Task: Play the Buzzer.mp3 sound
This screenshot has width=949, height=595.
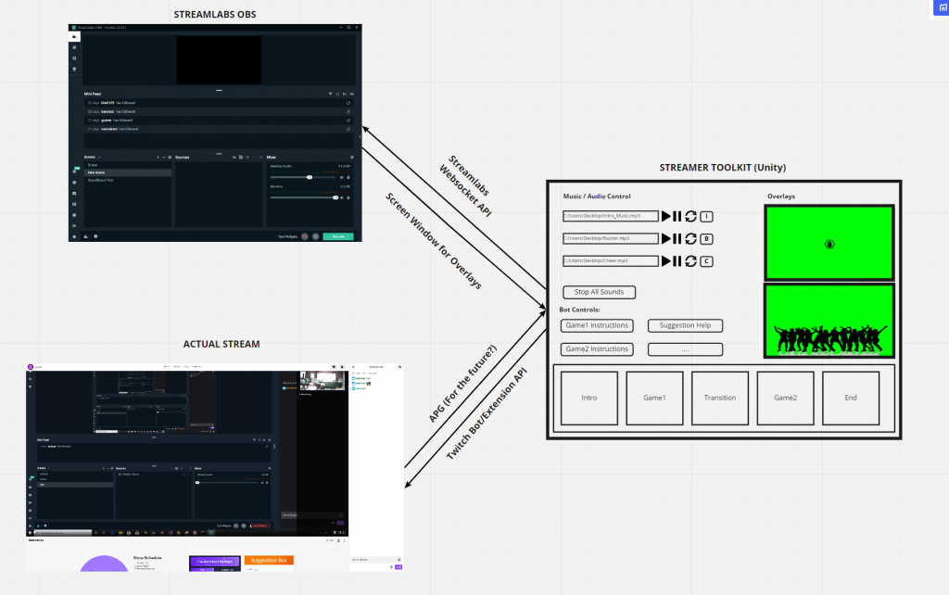Action: (665, 238)
